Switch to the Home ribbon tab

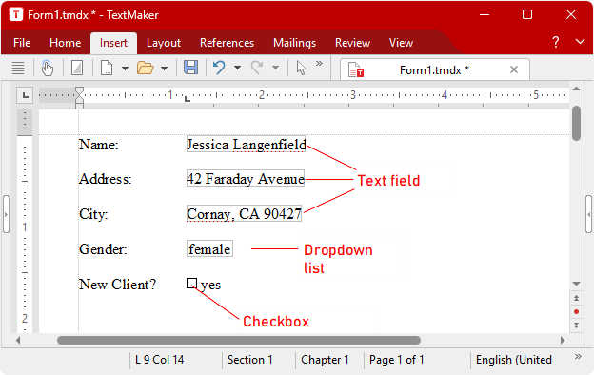65,43
